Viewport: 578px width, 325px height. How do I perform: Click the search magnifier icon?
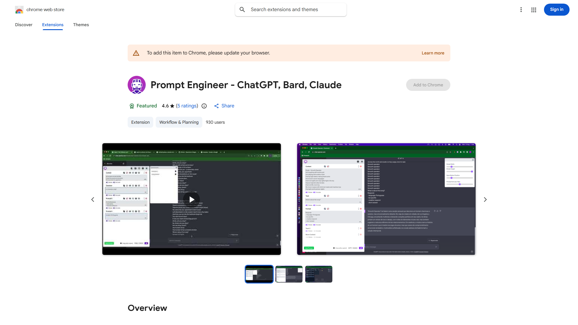[x=242, y=9]
